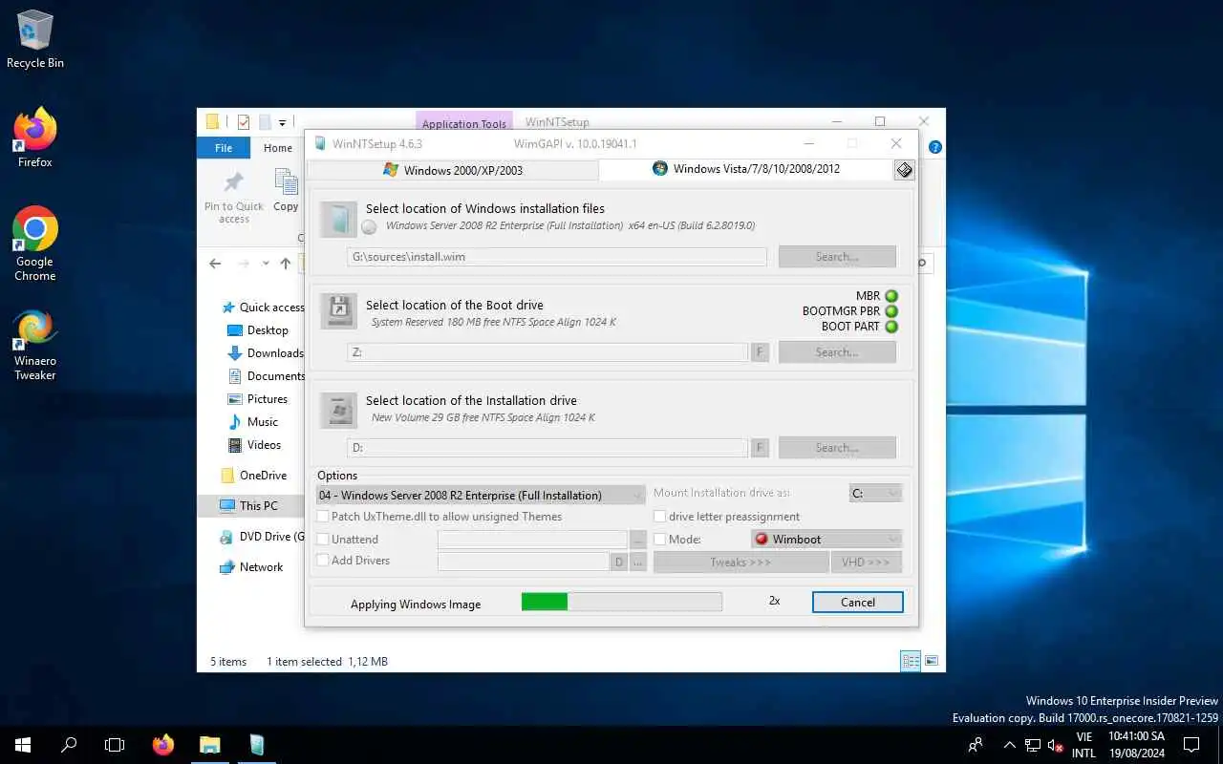This screenshot has height=764, width=1223.
Task: Click the Applying Windows Image progress bar
Action: (622, 602)
